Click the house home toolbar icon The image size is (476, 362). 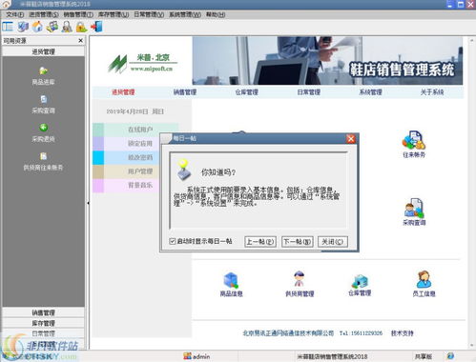37,27
